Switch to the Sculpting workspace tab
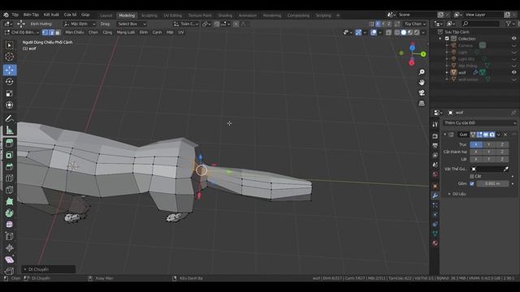This screenshot has width=520, height=292. click(149, 15)
